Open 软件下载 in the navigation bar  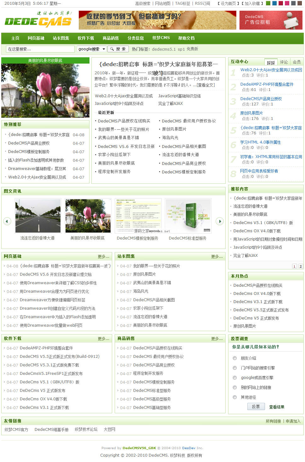[x=86, y=38]
